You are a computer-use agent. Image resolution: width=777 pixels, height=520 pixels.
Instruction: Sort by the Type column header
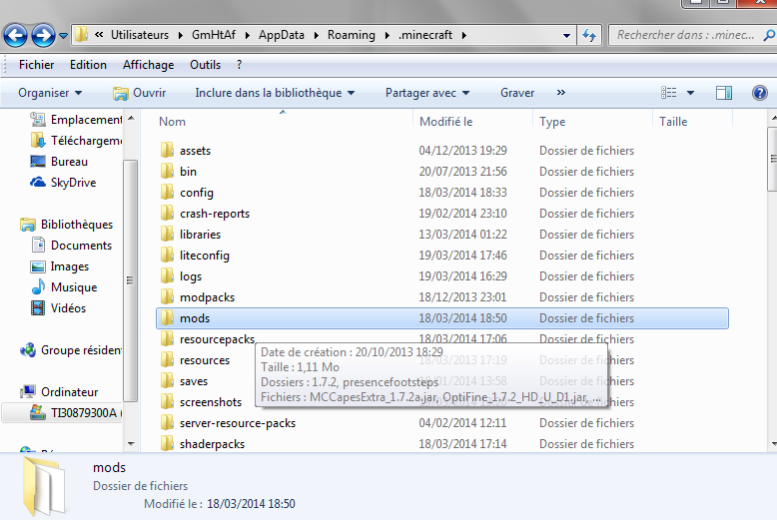click(x=552, y=122)
